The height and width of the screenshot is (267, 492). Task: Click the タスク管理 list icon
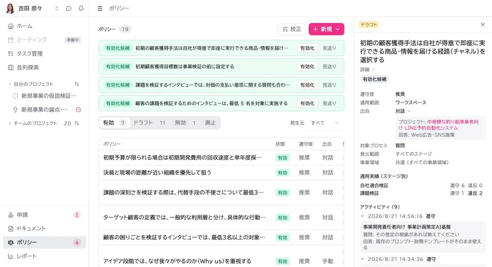pos(11,53)
